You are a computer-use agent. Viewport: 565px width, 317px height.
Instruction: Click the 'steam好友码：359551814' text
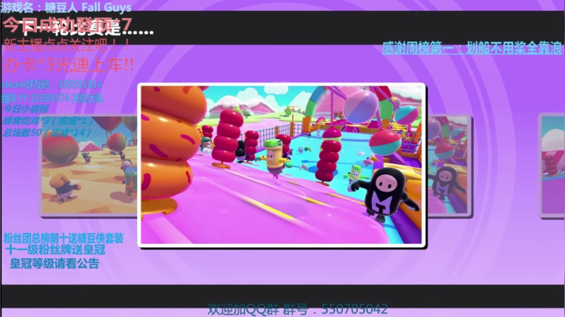click(x=52, y=85)
